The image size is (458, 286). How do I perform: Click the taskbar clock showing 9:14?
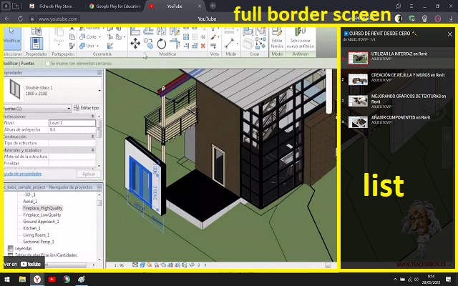[431, 280]
